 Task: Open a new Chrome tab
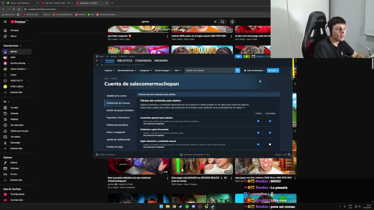(x=112, y=3)
